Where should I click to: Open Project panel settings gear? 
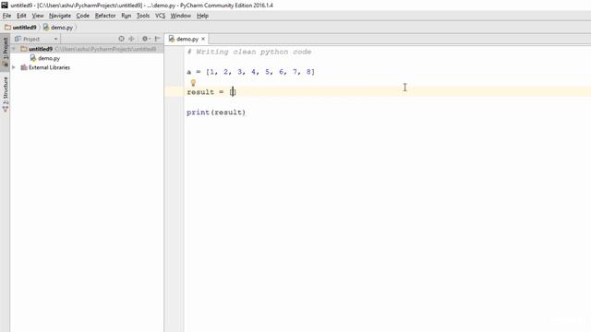click(146, 39)
